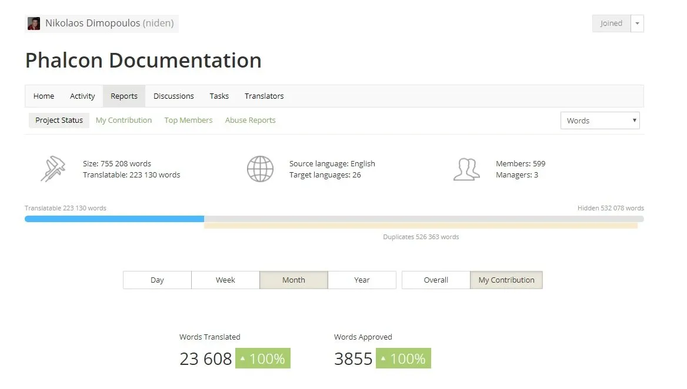Screen dimensions: 687x389
Task: Click 'Target languages: 26' text
Action: pos(325,175)
